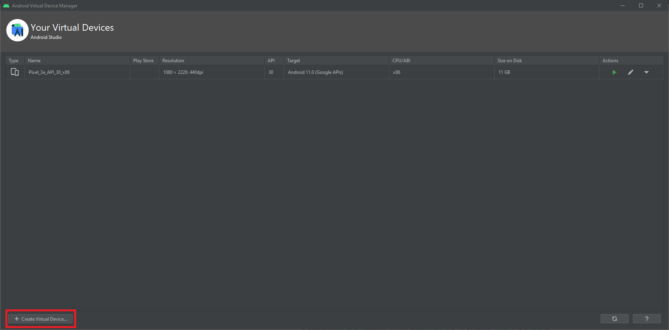
Task: Click the Android Studio logo icon
Action: [17, 30]
